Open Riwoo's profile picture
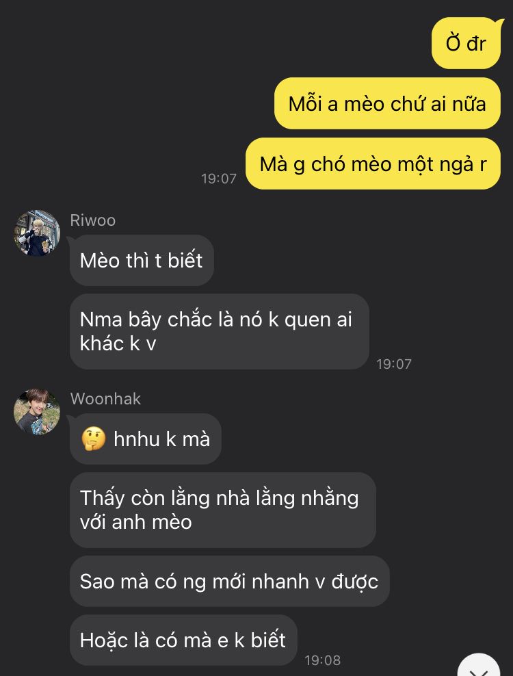This screenshot has height=676, width=513. (37, 233)
